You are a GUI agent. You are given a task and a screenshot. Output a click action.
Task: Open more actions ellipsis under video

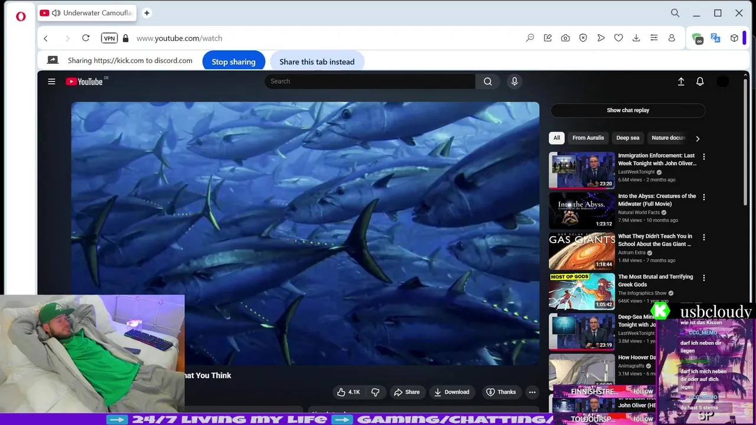(x=532, y=392)
